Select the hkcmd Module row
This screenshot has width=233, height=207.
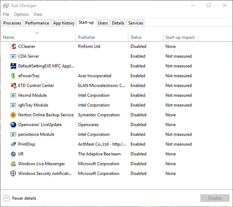pos(99,95)
